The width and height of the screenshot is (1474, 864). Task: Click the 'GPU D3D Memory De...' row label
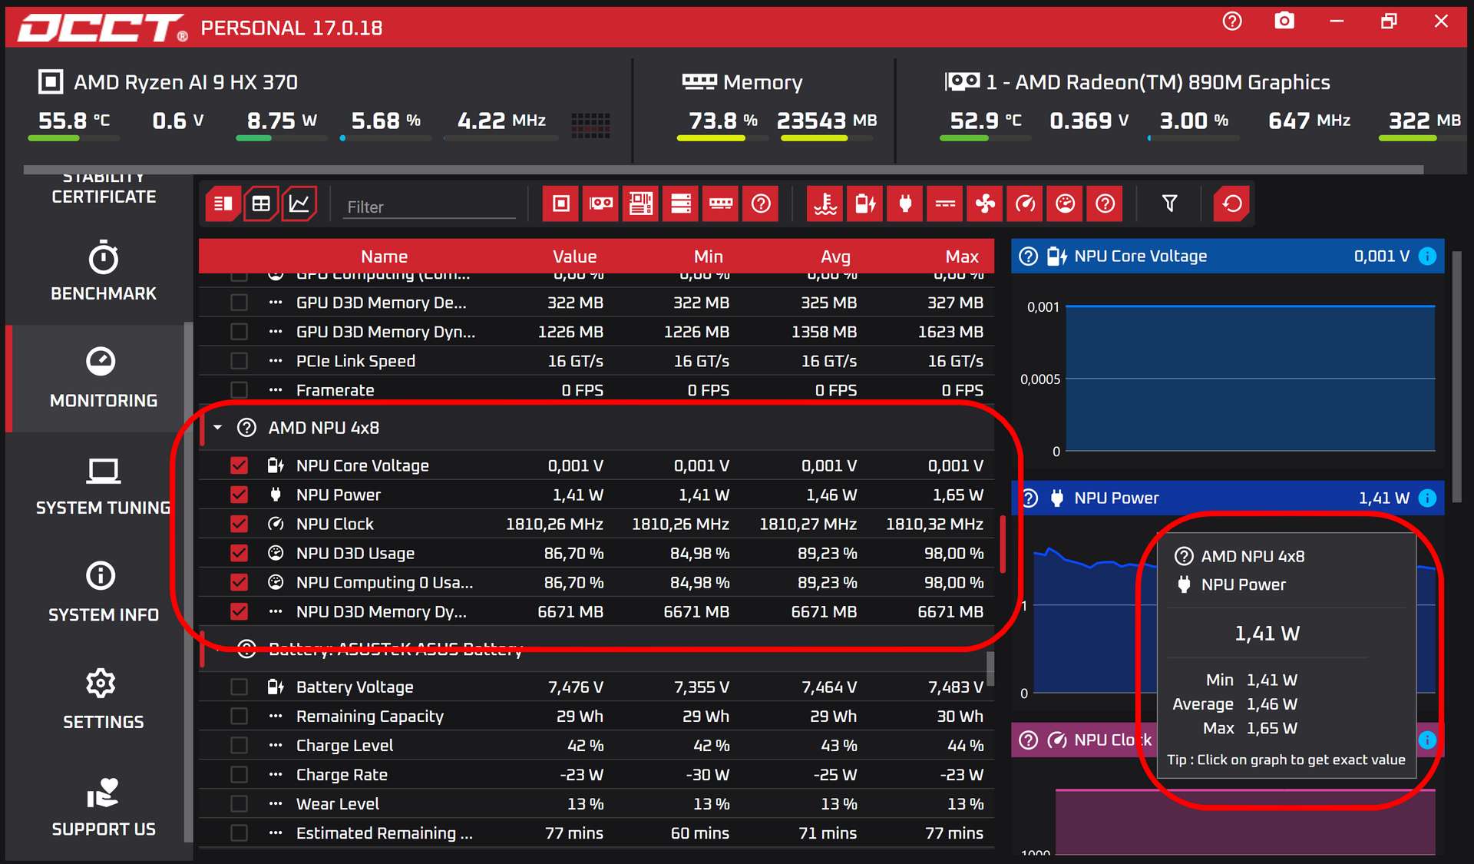click(x=382, y=303)
